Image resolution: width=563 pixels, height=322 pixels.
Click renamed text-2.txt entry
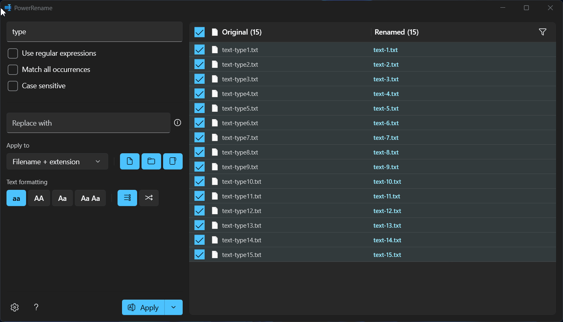point(386,64)
